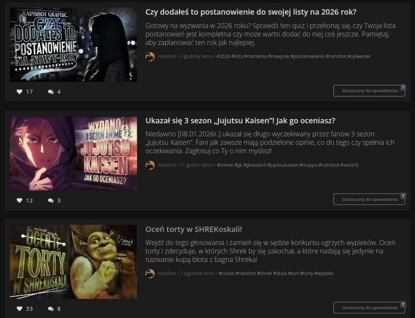Click heart icon on Jujutsu Kaisen post
The image size is (415, 318).
coord(19,200)
